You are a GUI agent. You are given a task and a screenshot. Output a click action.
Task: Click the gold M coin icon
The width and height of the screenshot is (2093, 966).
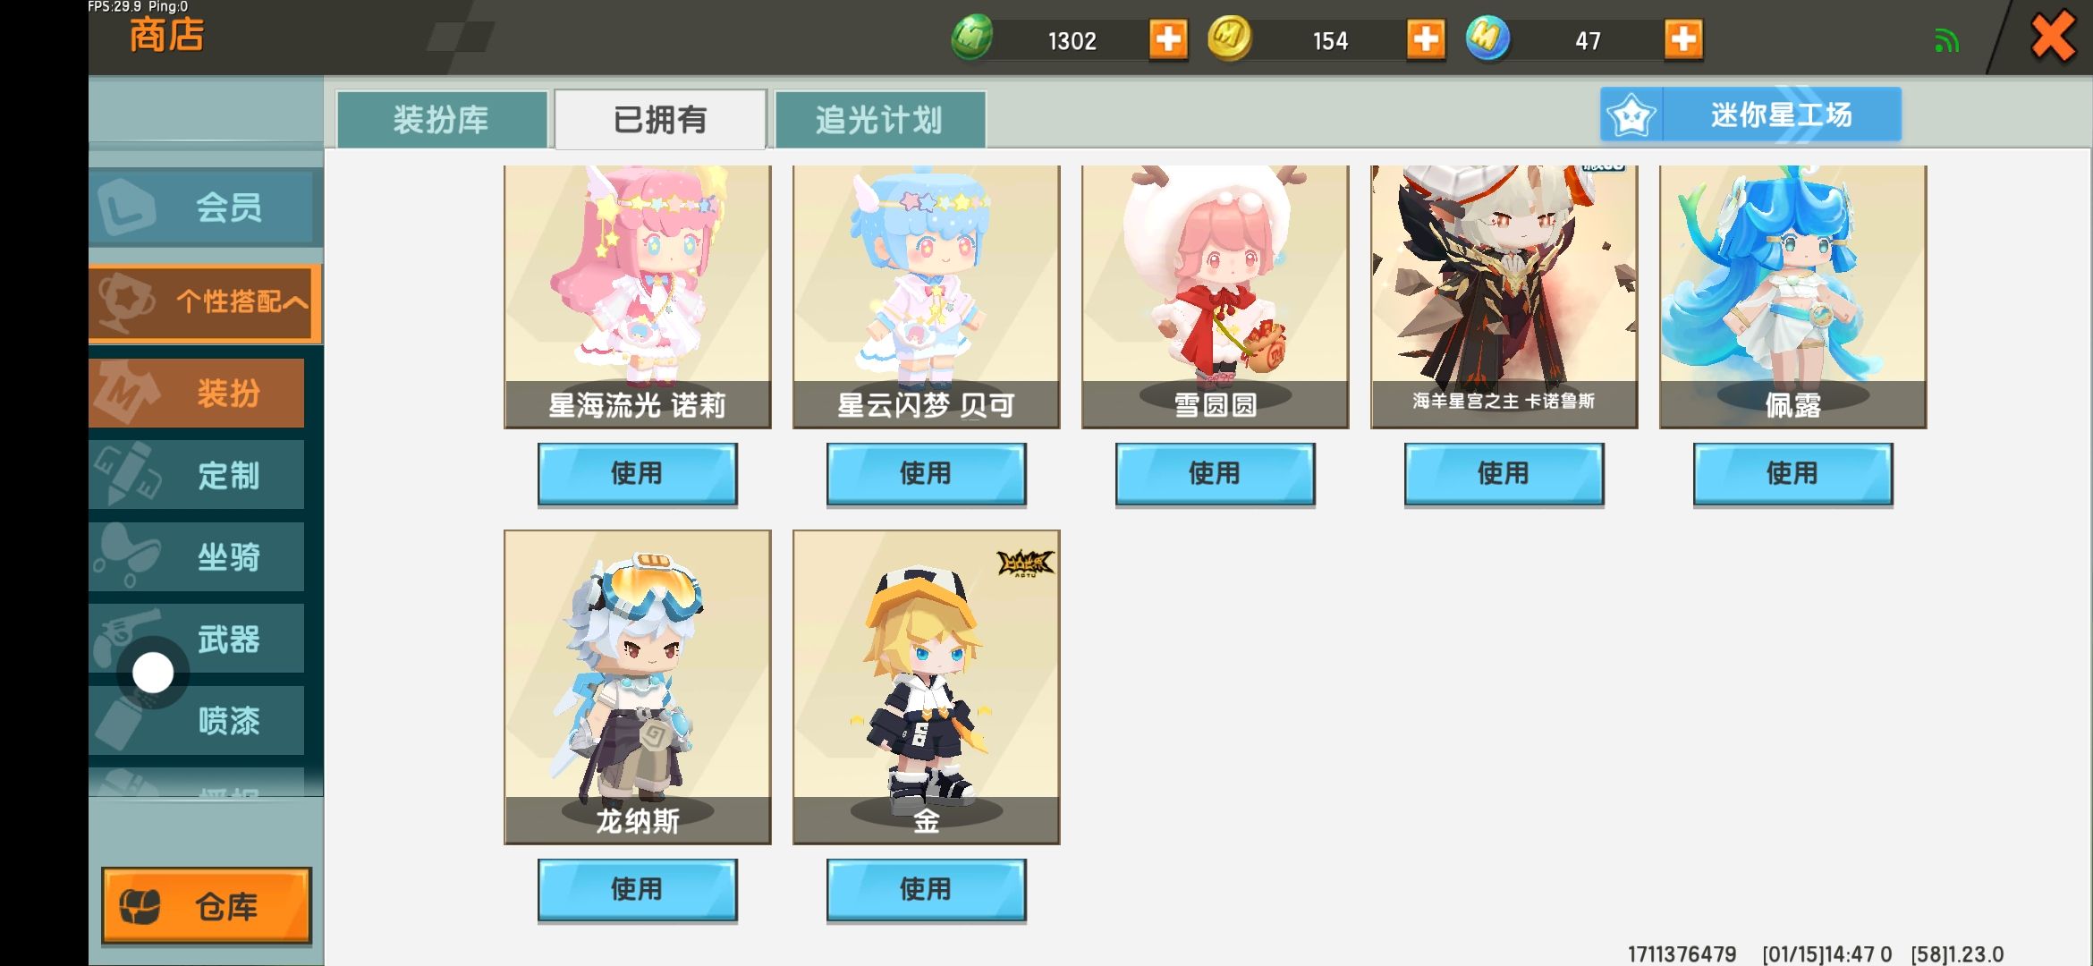click(x=1230, y=38)
